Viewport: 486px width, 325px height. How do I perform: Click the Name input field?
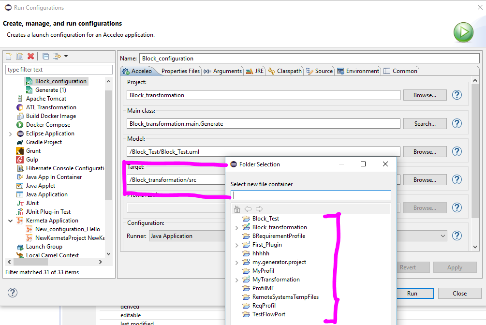(309, 59)
